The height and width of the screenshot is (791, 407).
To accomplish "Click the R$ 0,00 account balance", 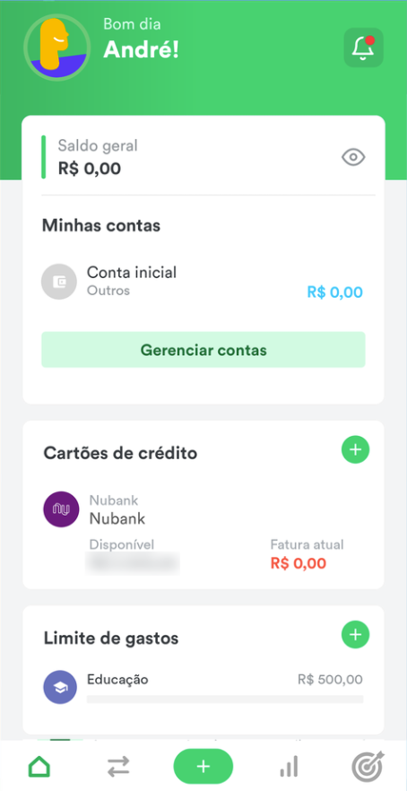I will 335,292.
